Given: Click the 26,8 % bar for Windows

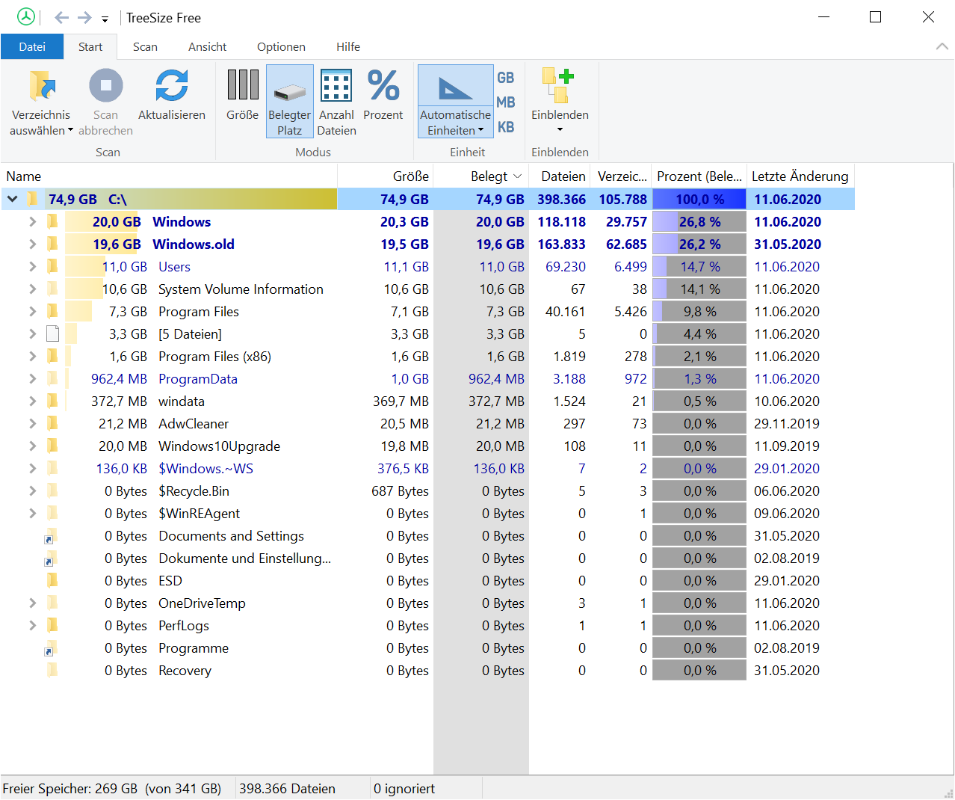Looking at the screenshot, I should coord(699,221).
